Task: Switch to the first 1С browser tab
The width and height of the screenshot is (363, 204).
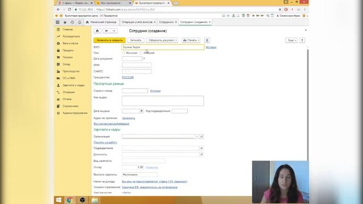Action: point(75,3)
